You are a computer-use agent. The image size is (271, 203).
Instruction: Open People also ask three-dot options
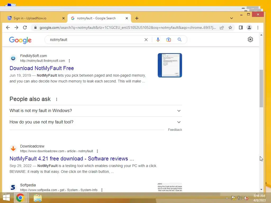tap(57, 99)
